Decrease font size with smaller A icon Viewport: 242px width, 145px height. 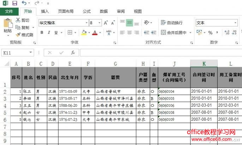(113, 23)
